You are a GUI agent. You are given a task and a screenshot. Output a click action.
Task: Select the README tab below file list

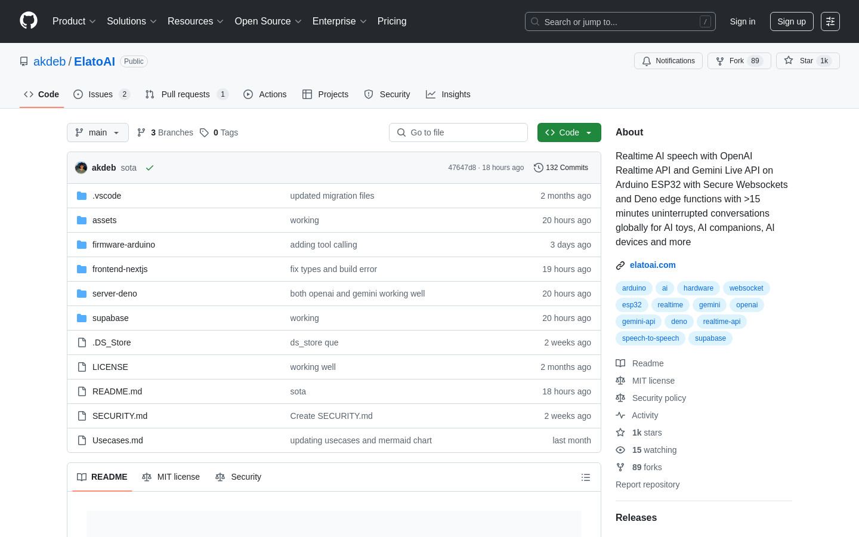(x=102, y=477)
